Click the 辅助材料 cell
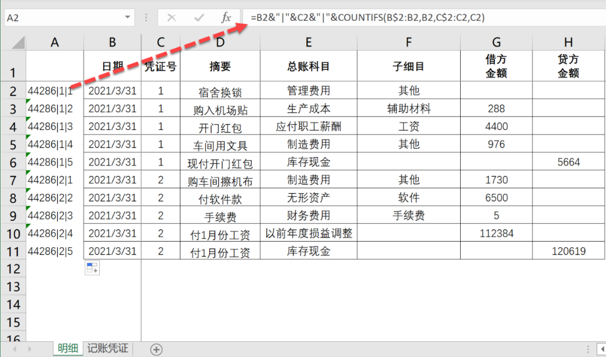 click(x=408, y=109)
